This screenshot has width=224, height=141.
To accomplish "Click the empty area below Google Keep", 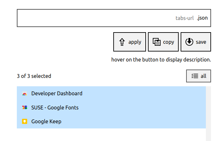I will (x=111, y=135).
